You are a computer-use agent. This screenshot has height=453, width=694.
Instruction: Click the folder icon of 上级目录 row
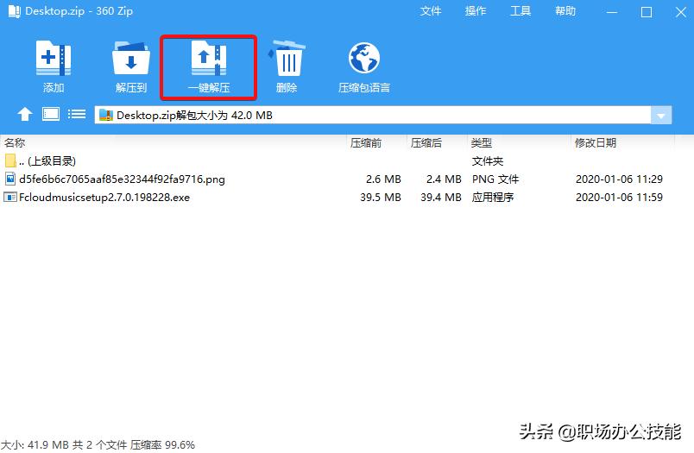coord(10,160)
